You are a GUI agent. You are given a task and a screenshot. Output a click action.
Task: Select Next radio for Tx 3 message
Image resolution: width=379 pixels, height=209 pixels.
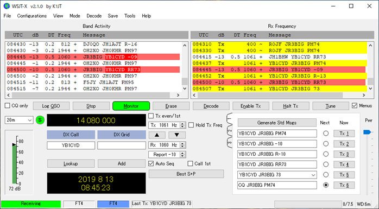click(326, 154)
